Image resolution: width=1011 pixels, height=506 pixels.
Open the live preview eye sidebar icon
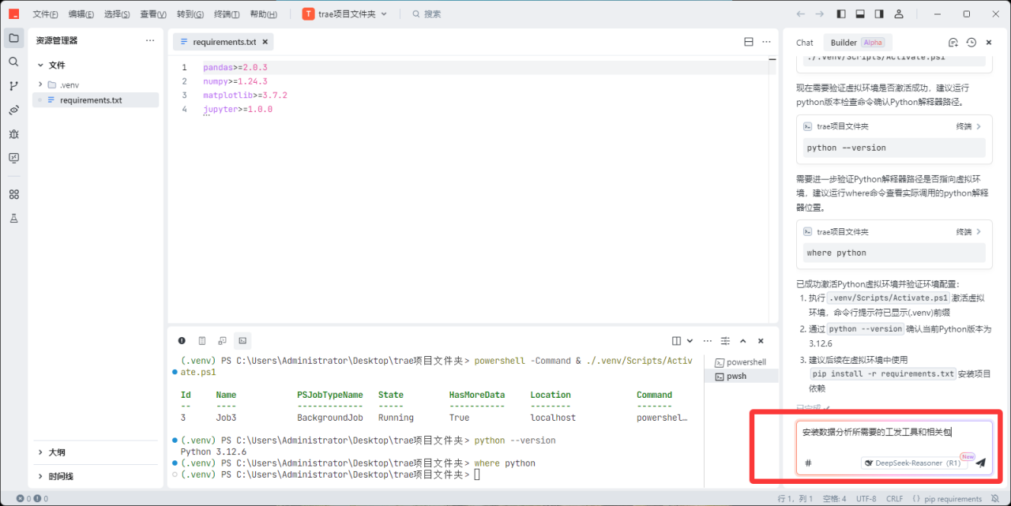[x=13, y=110]
